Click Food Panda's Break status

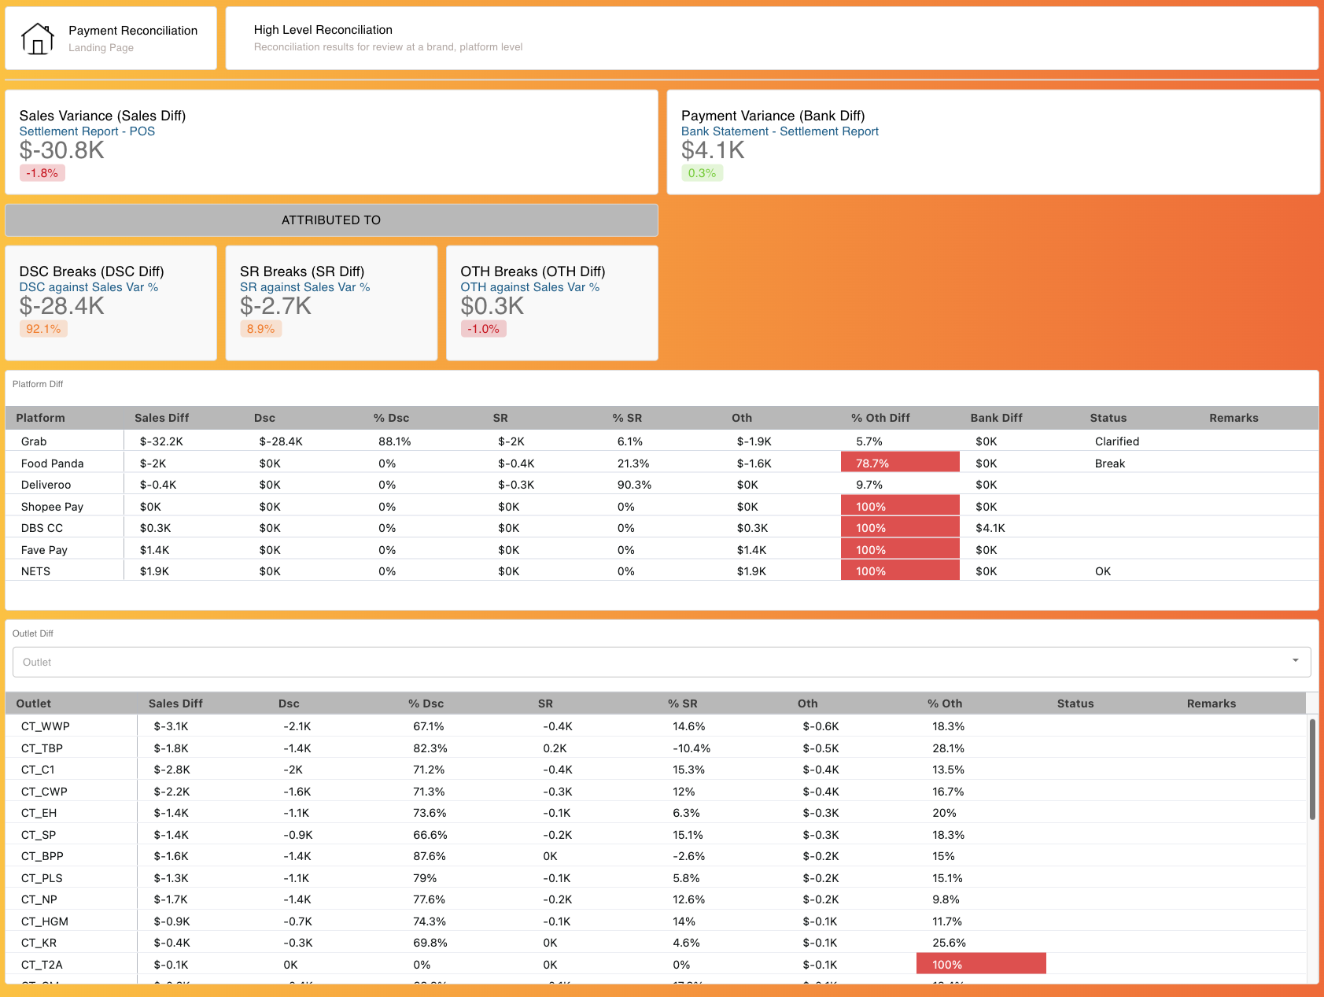pyautogui.click(x=1110, y=463)
